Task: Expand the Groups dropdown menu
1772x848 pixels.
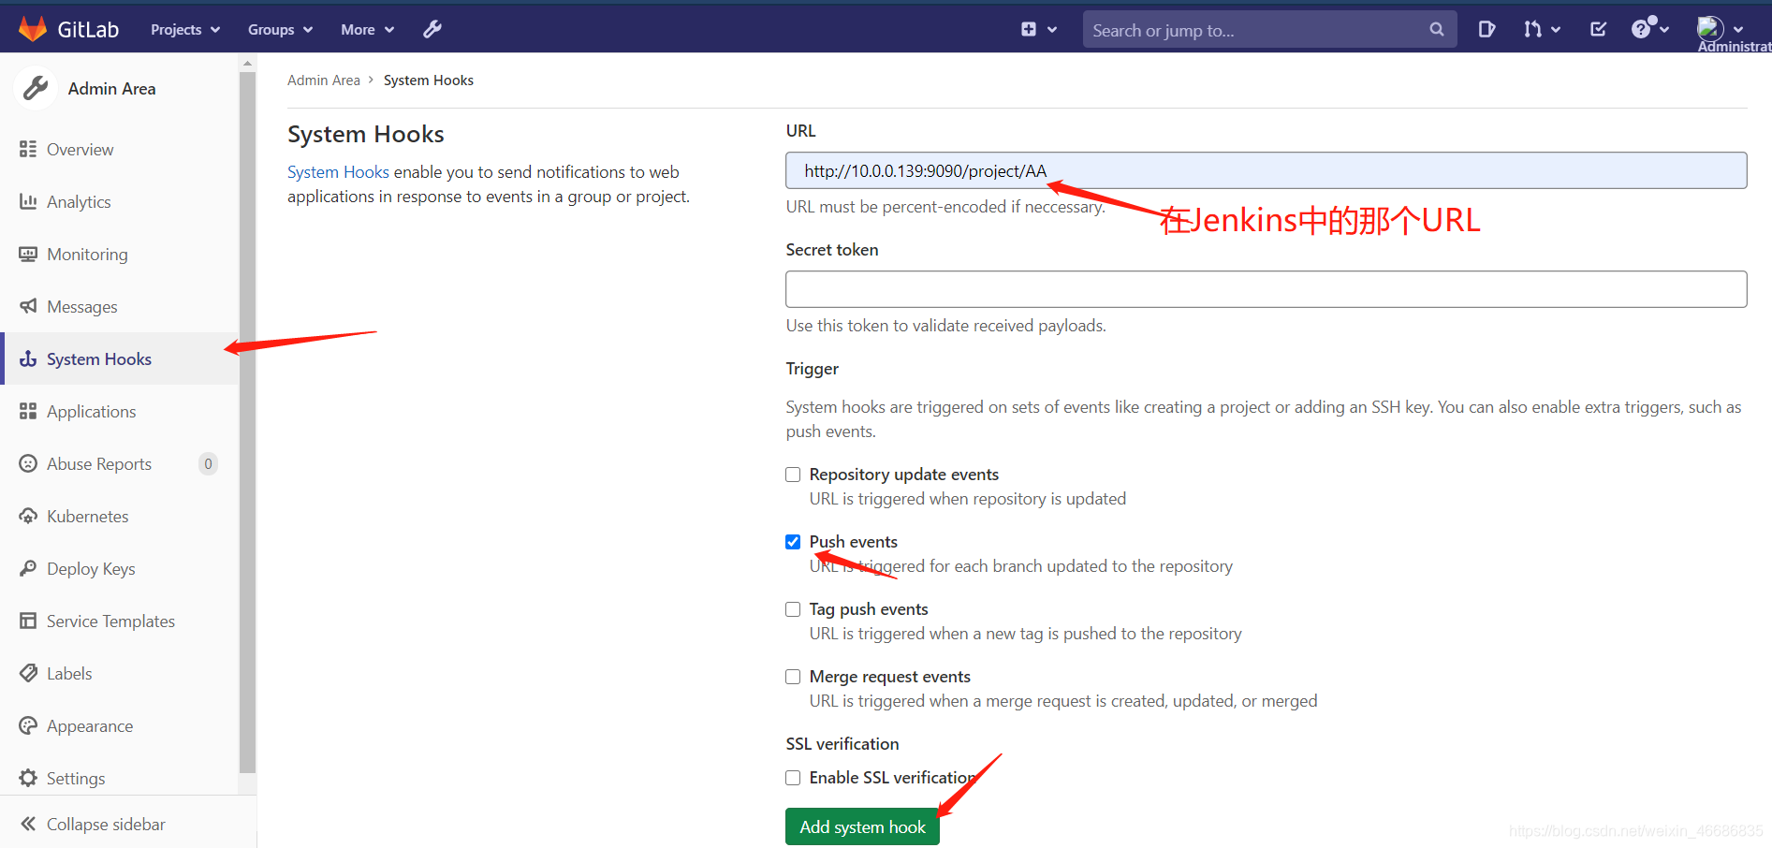Action: pyautogui.click(x=280, y=29)
